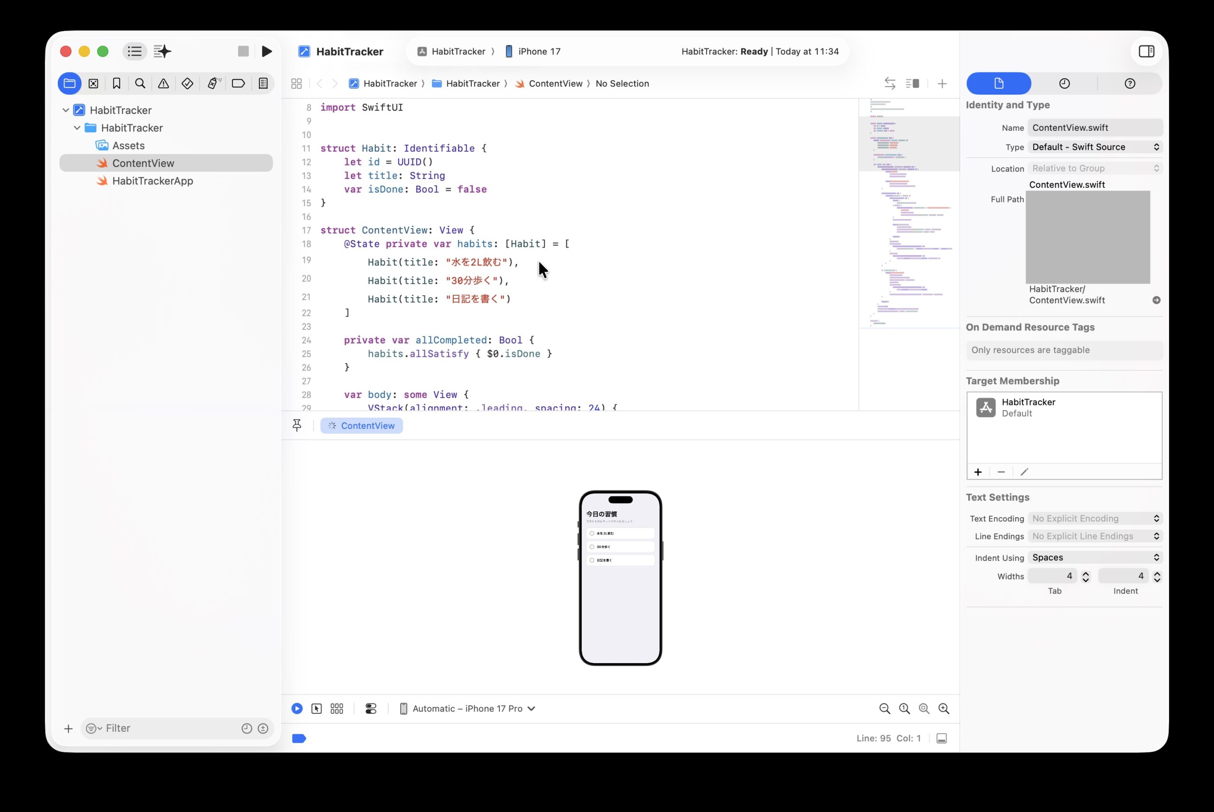Switch preview to Live mode

(297, 709)
